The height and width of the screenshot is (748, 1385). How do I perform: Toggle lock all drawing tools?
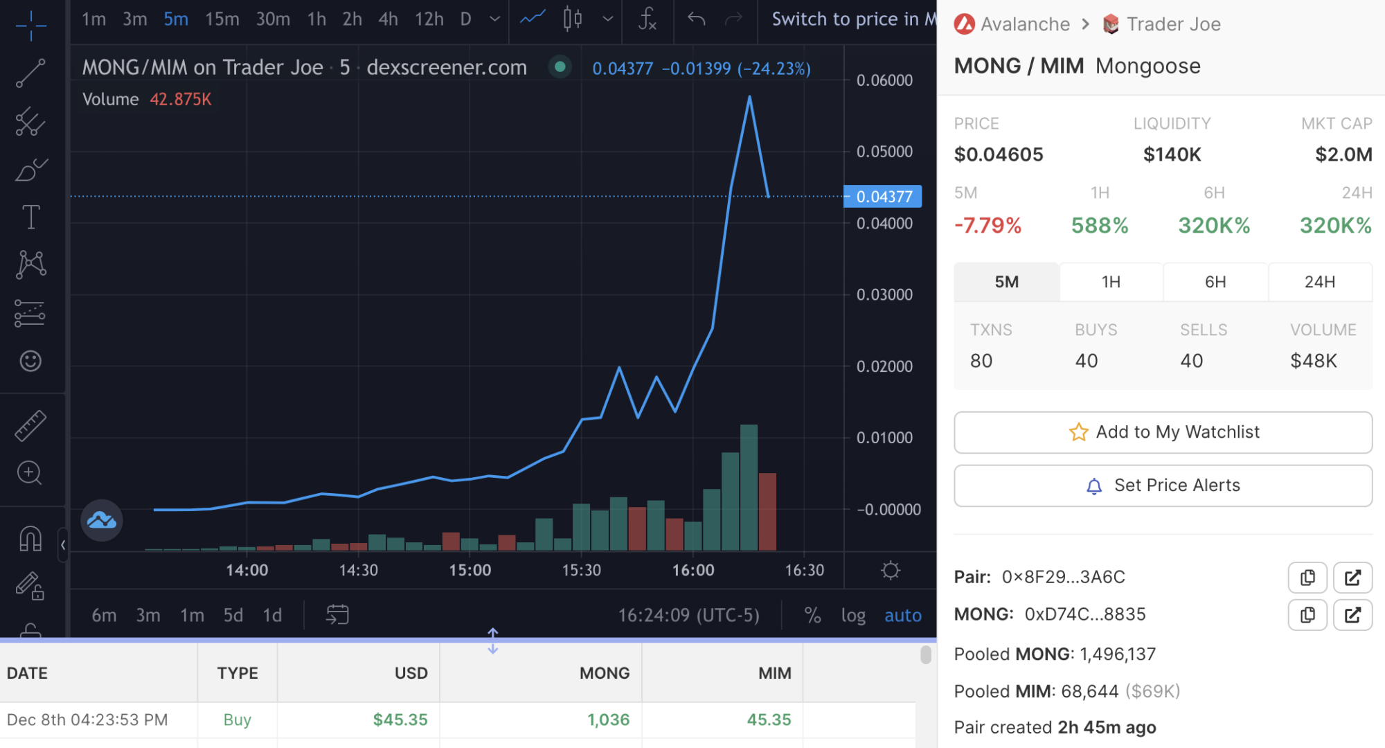(x=30, y=586)
